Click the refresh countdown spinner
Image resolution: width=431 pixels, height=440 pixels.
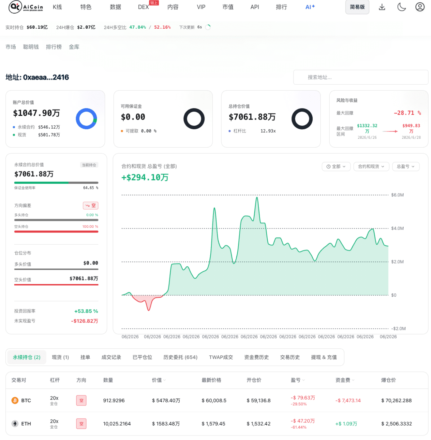click(x=208, y=27)
